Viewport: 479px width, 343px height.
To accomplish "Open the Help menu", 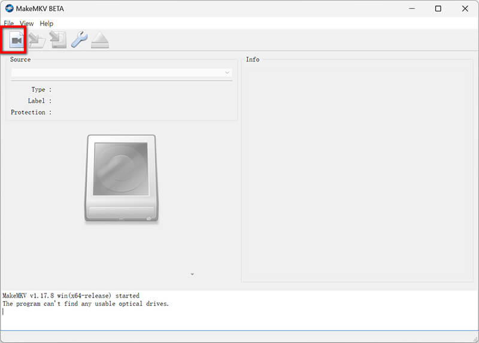I will click(47, 23).
